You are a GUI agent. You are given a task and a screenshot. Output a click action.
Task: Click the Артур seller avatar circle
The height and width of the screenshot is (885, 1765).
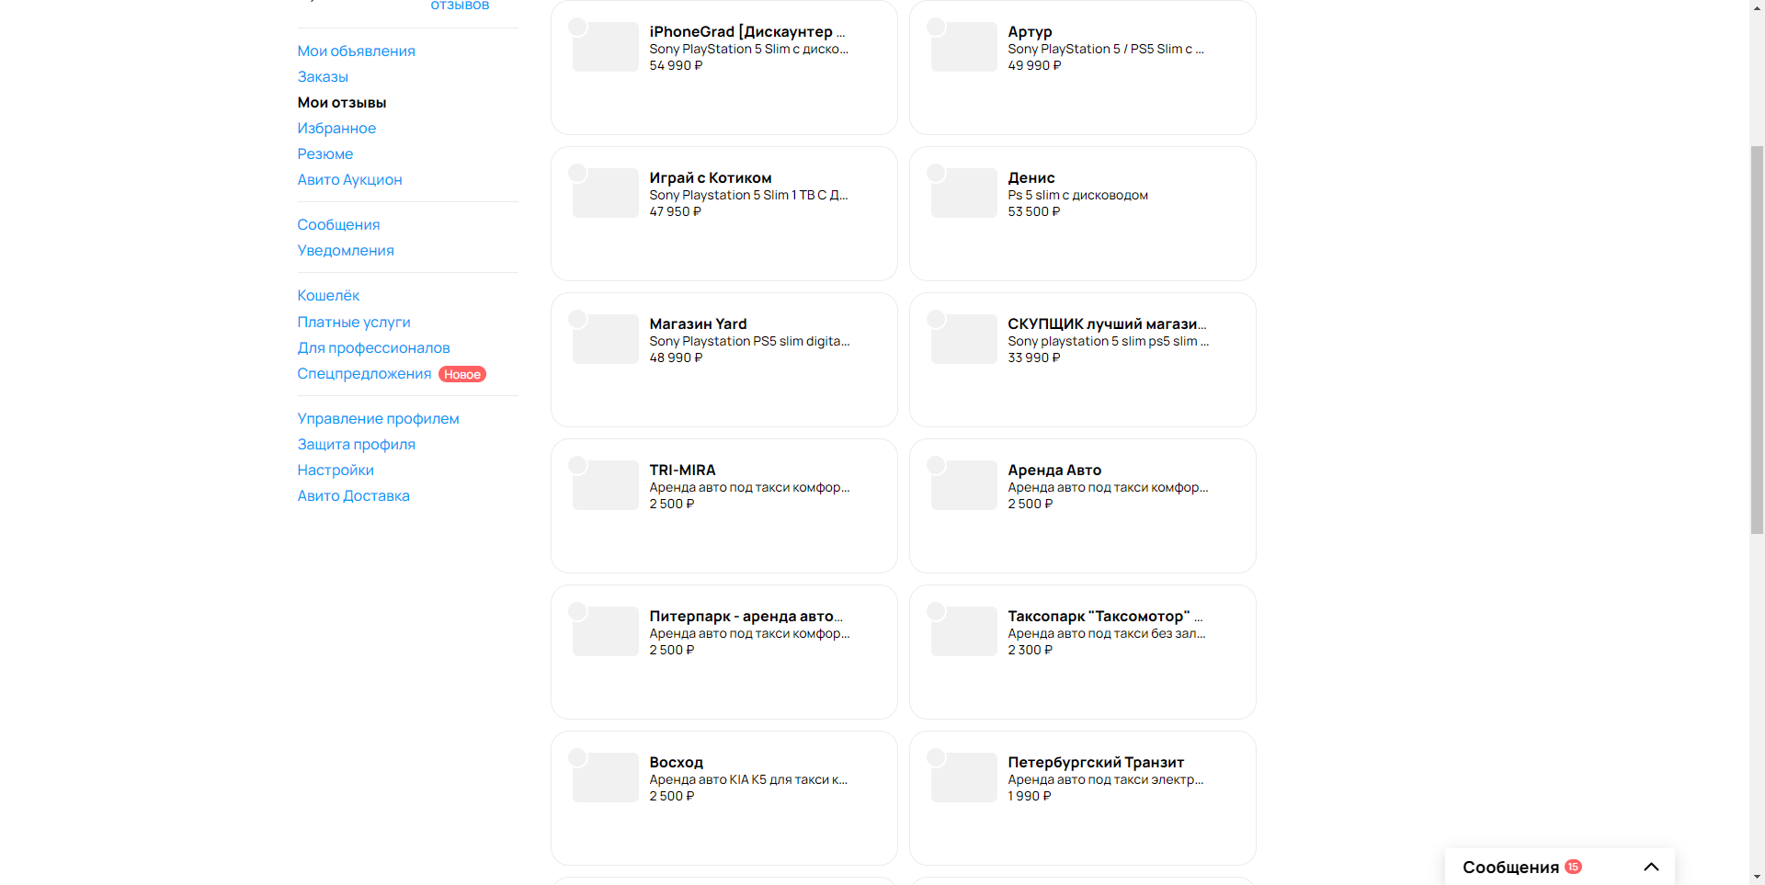point(936,27)
